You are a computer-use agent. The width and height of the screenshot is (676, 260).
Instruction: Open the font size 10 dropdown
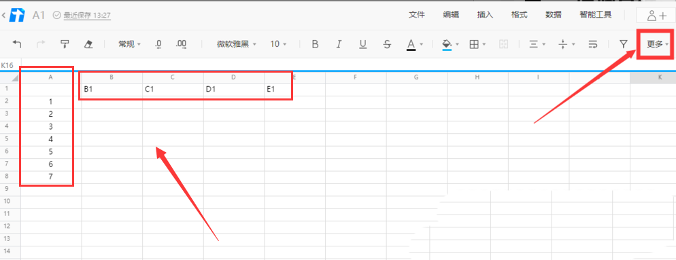pos(278,44)
